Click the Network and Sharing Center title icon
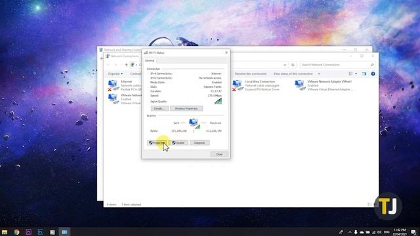The image size is (420, 236). 101,50
